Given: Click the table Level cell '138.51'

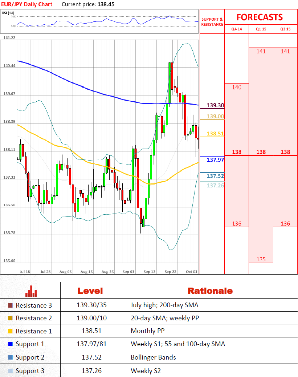Looking at the screenshot, I should [91, 331].
